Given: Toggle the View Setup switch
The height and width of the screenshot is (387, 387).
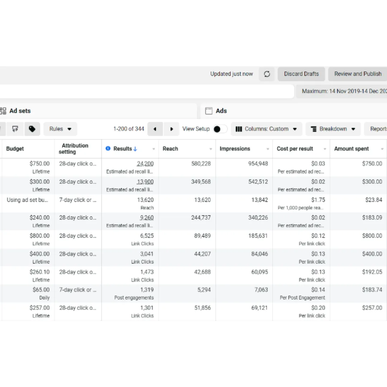Looking at the screenshot, I should [220, 129].
